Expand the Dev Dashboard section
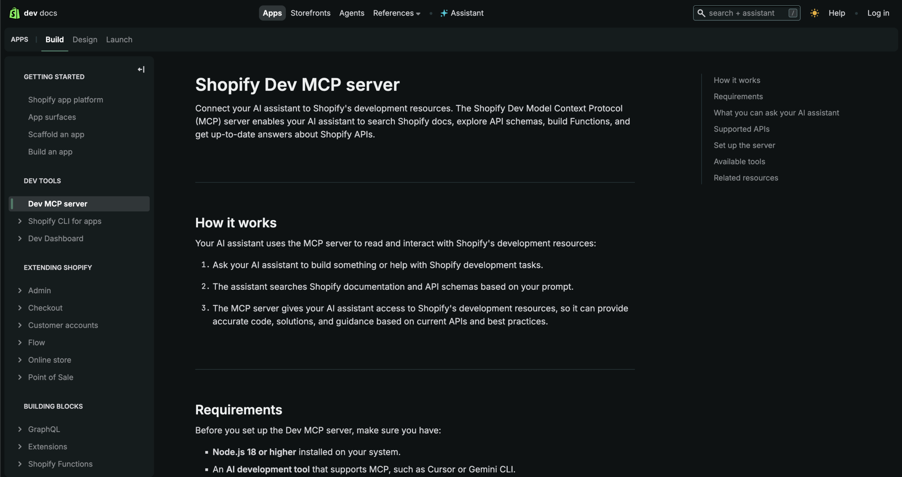The height and width of the screenshot is (477, 902). pos(20,238)
